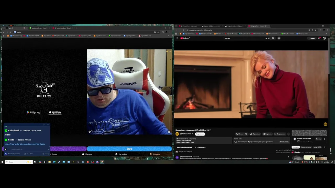Viewport: 335px width, 188px height.
Task: Switch to Bensonhurst Blues tab
Action: pos(63,28)
